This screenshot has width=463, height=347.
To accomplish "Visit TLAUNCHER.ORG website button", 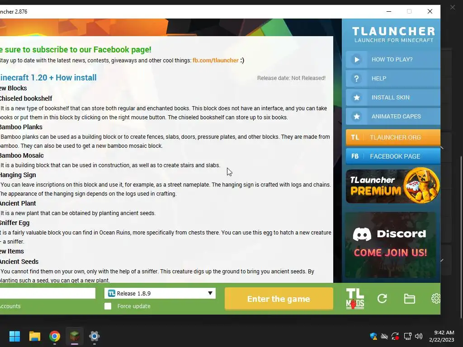I will 393,137.
